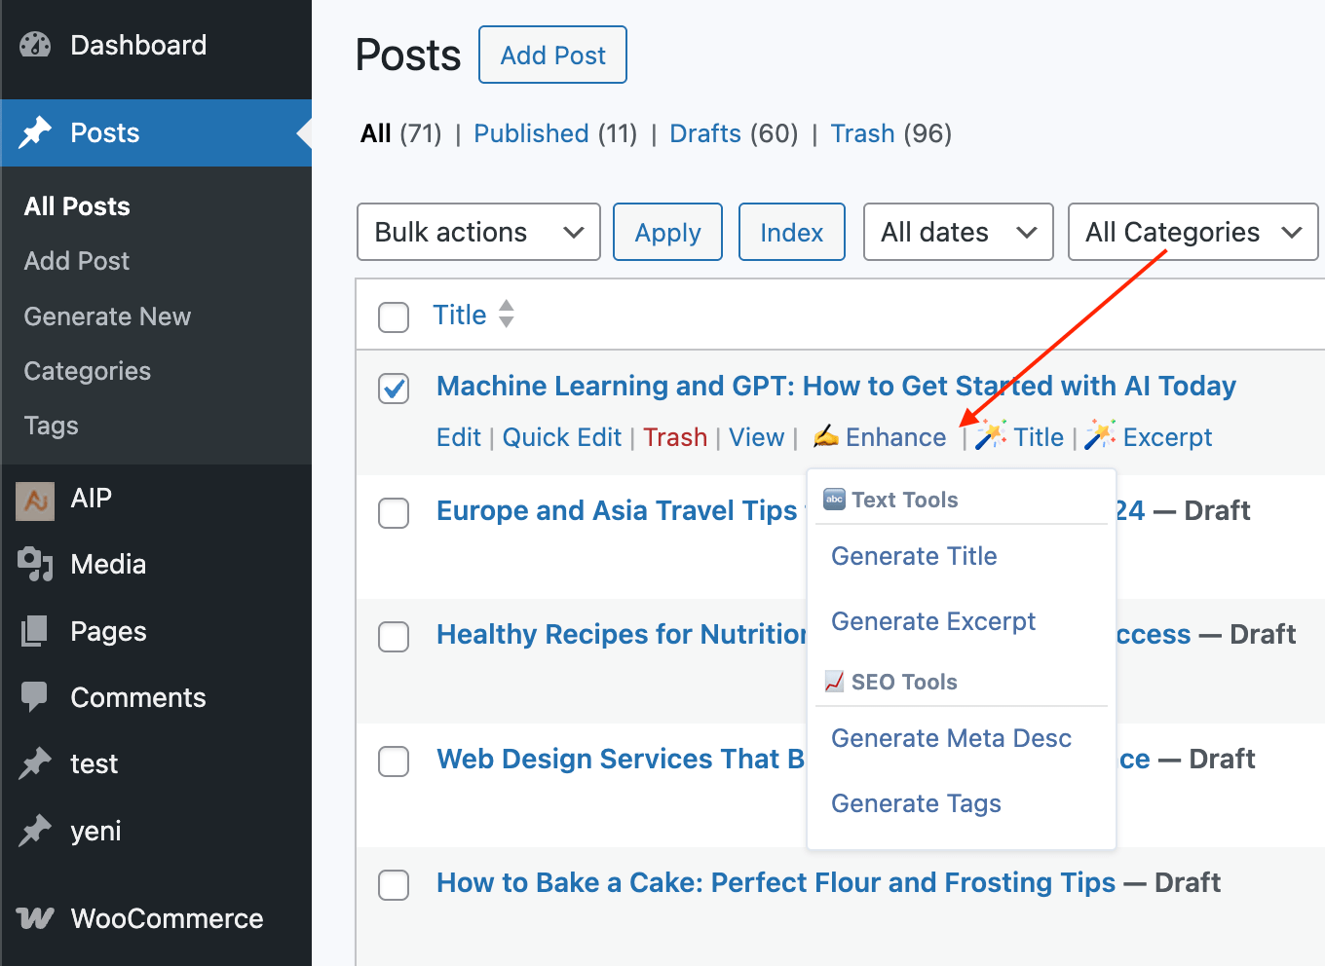Click the pin icon next to test
1325x966 pixels.
pyautogui.click(x=35, y=763)
